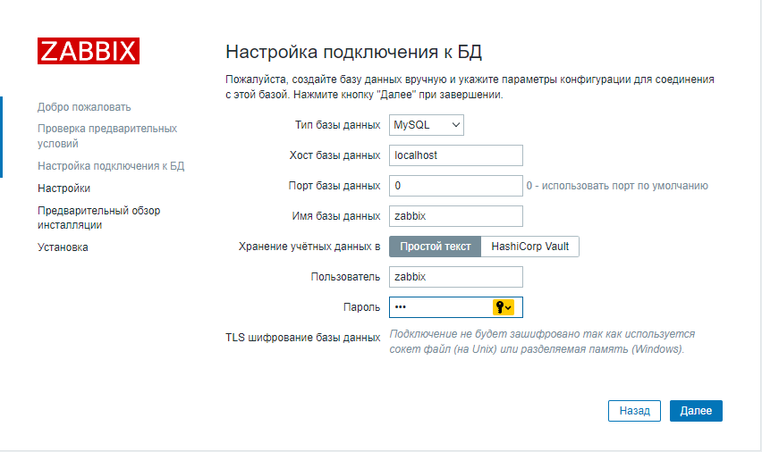
Task: Select Установка sidebar step
Action: point(63,247)
